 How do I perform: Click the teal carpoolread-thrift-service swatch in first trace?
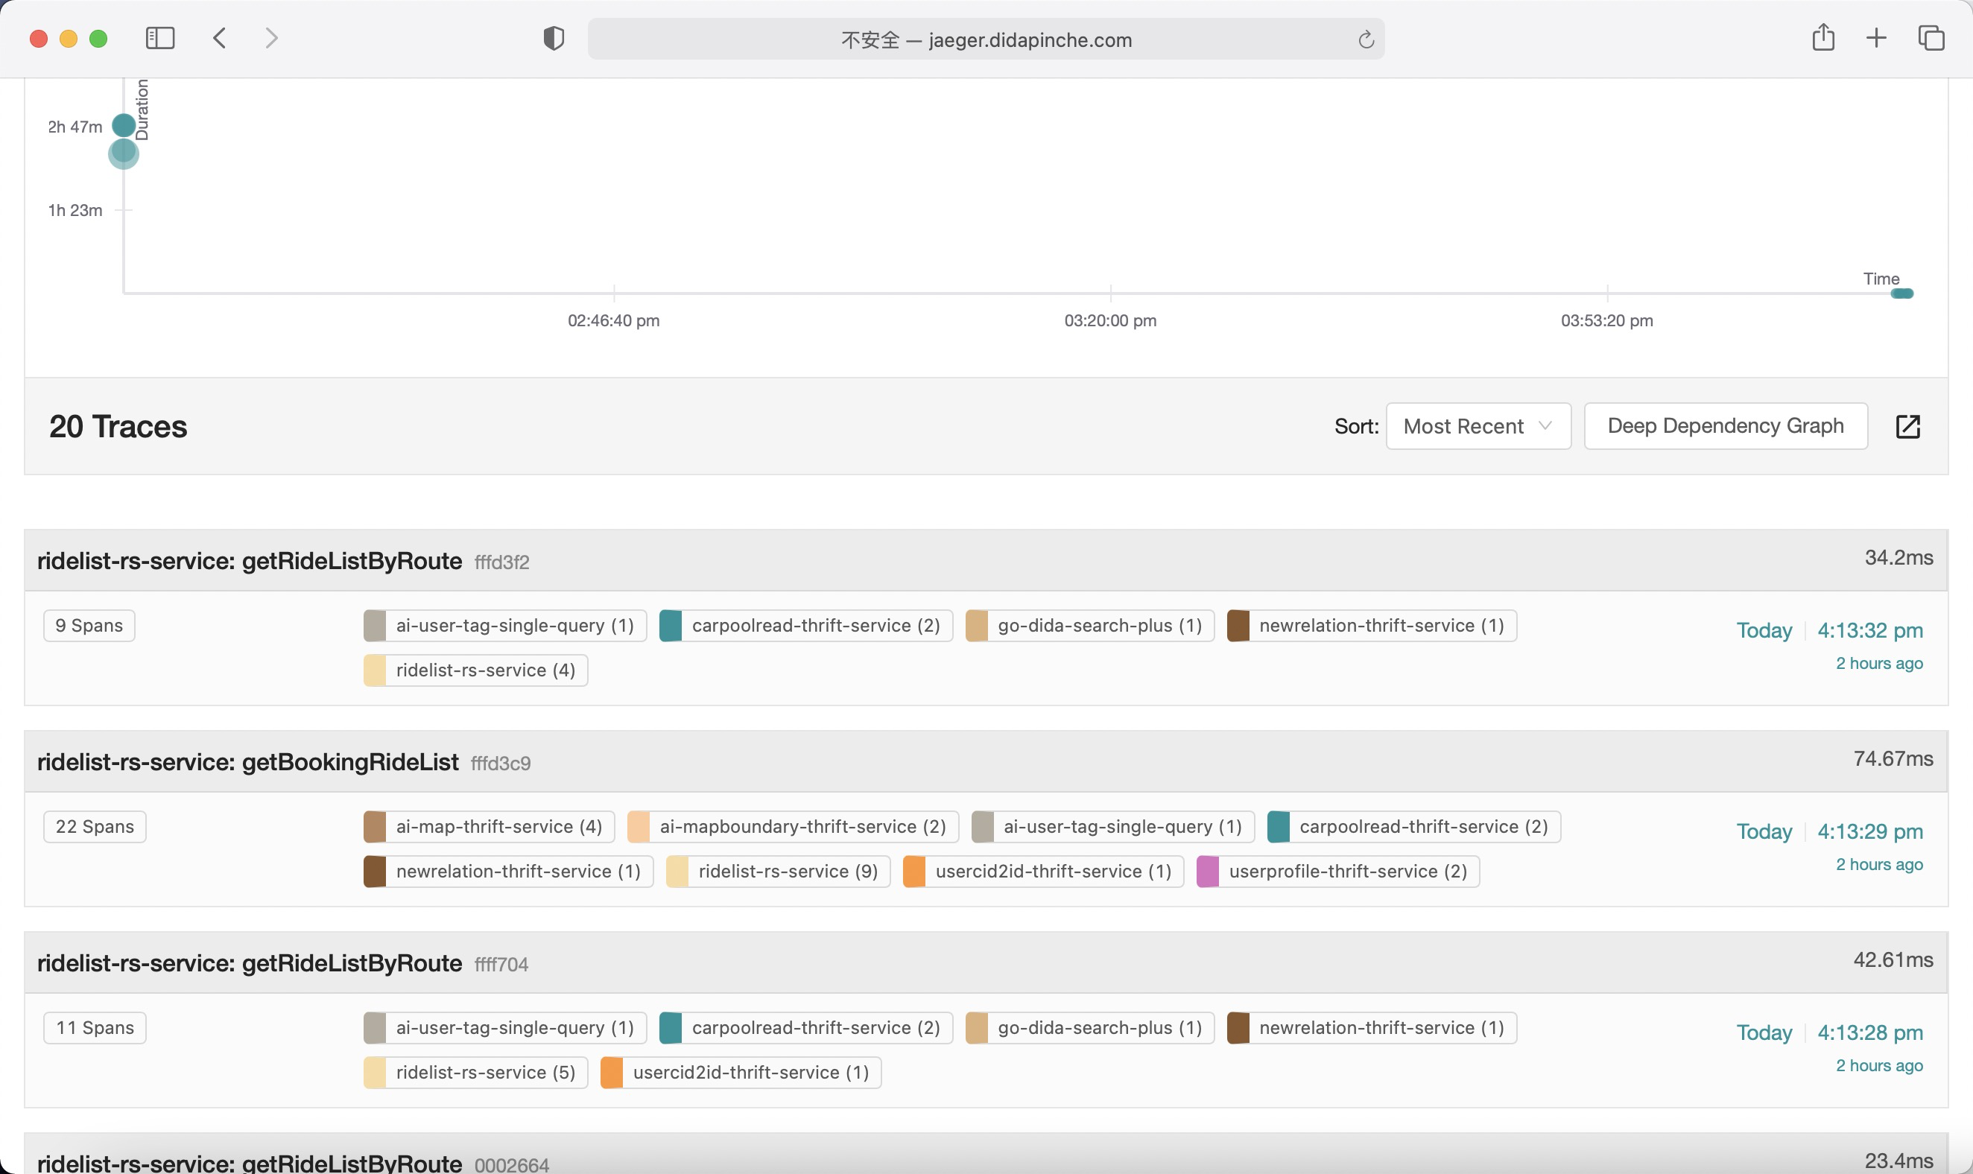[x=671, y=626]
